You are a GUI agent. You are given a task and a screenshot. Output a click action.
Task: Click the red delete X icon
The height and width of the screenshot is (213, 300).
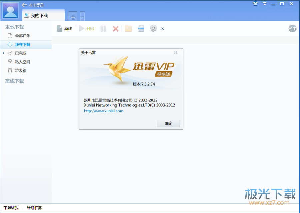(x=116, y=29)
